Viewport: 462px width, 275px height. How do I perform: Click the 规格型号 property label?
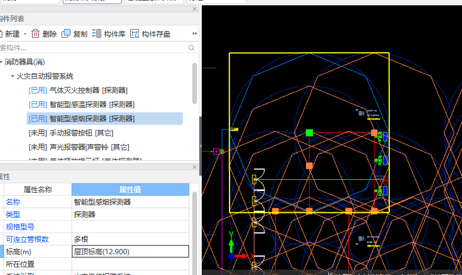pyautogui.click(x=20, y=227)
